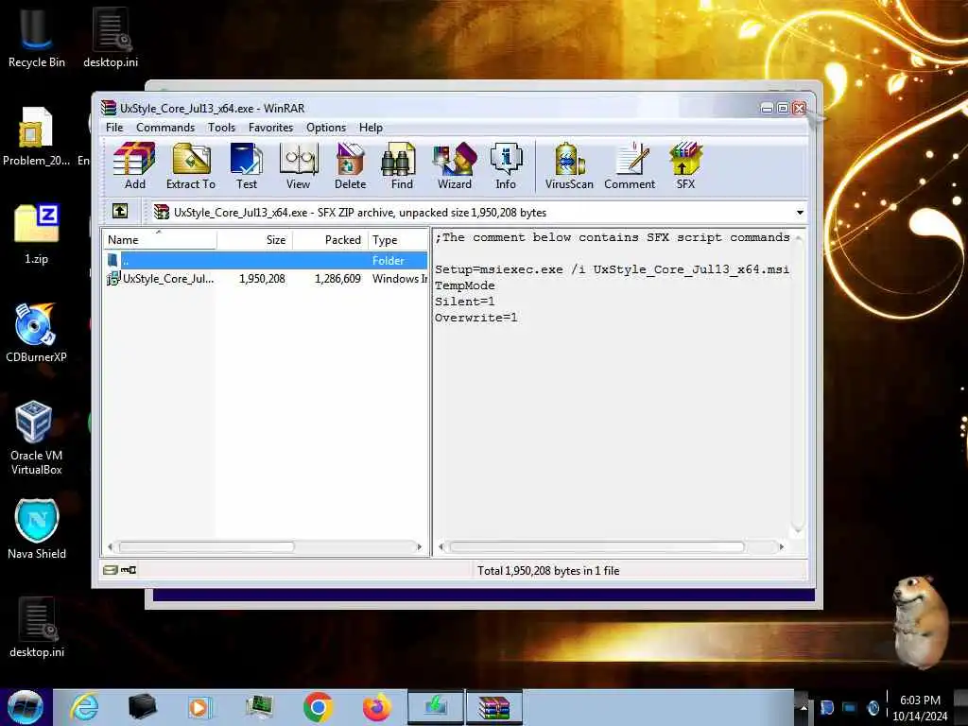The width and height of the screenshot is (968, 726).
Task: Select the 1.zip desktop file
Action: tap(37, 234)
